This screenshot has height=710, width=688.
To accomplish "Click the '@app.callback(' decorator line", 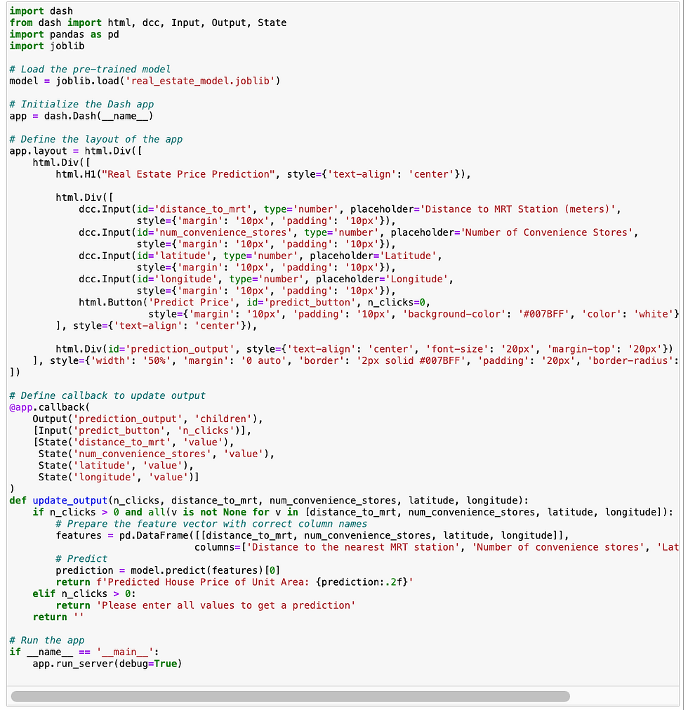I will (50, 407).
